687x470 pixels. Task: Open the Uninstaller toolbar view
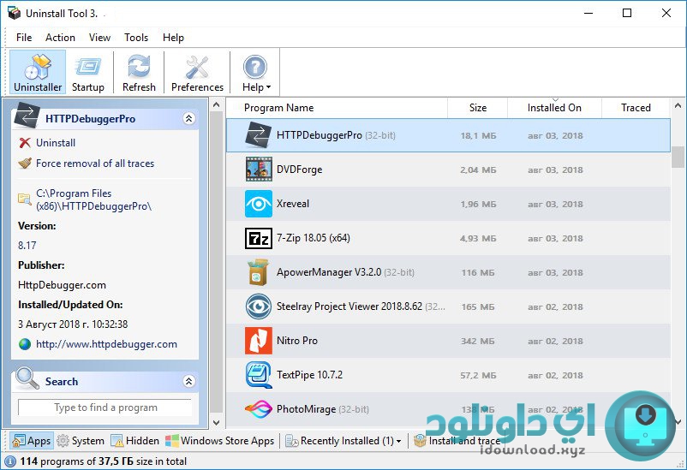38,72
